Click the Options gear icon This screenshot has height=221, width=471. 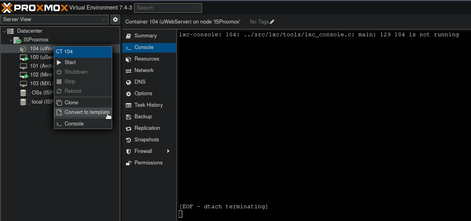(x=129, y=94)
